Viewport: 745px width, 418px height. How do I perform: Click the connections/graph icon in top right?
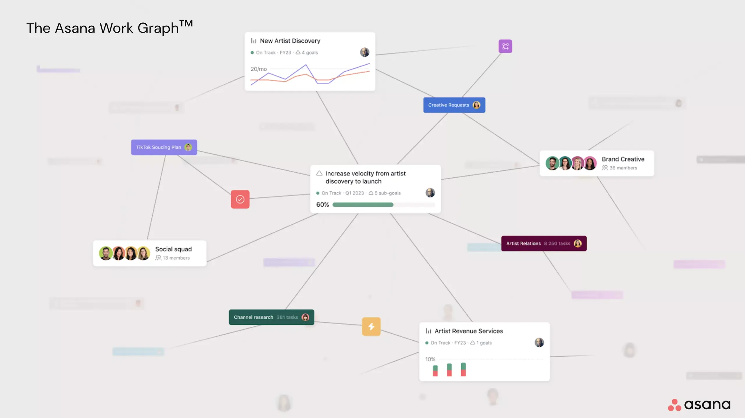click(x=505, y=47)
